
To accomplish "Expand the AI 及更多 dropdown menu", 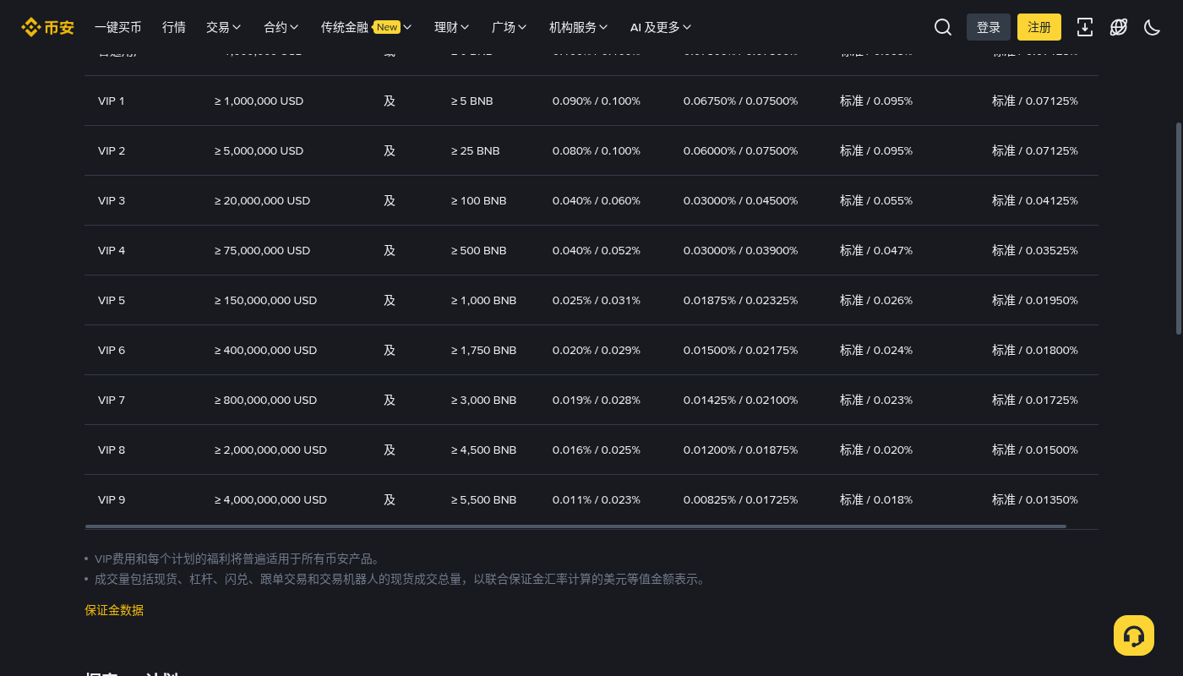I will coord(661,27).
